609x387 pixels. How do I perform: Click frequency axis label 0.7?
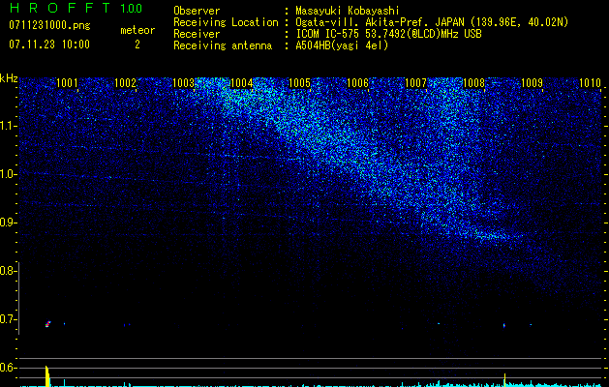pyautogui.click(x=7, y=319)
